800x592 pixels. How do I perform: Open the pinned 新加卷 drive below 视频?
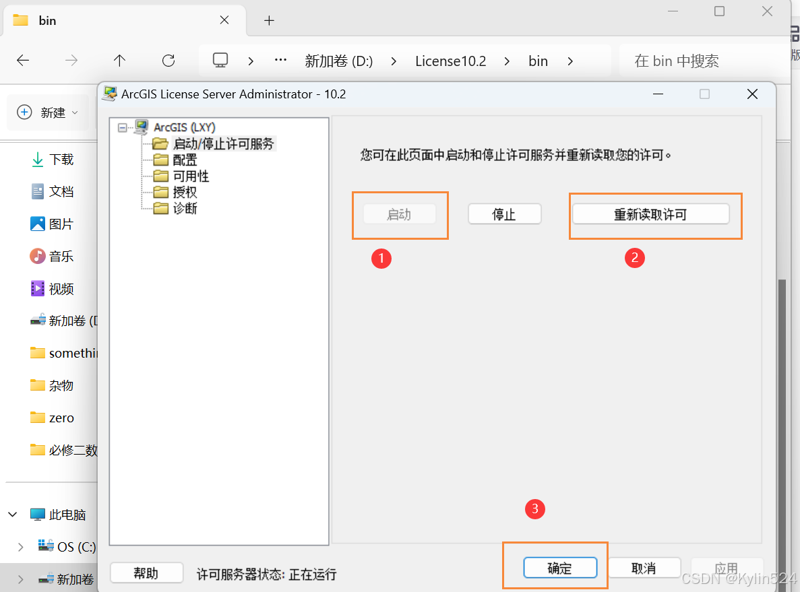63,321
